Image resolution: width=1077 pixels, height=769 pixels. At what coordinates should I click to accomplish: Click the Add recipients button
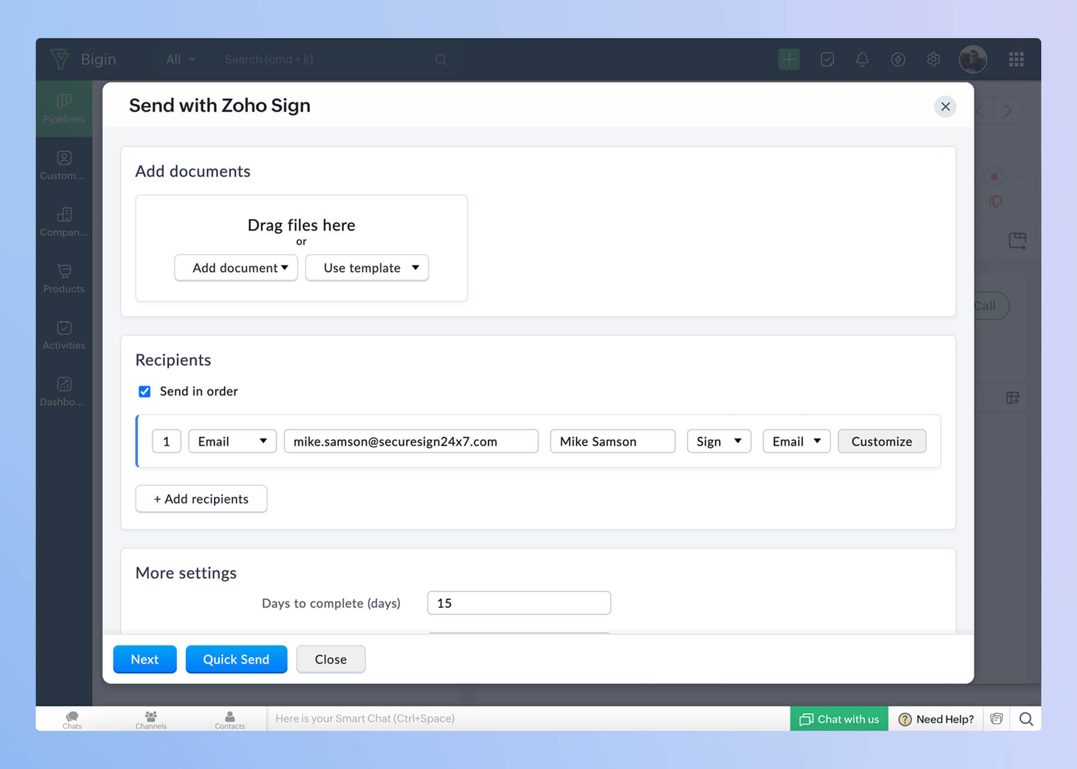pyautogui.click(x=201, y=499)
